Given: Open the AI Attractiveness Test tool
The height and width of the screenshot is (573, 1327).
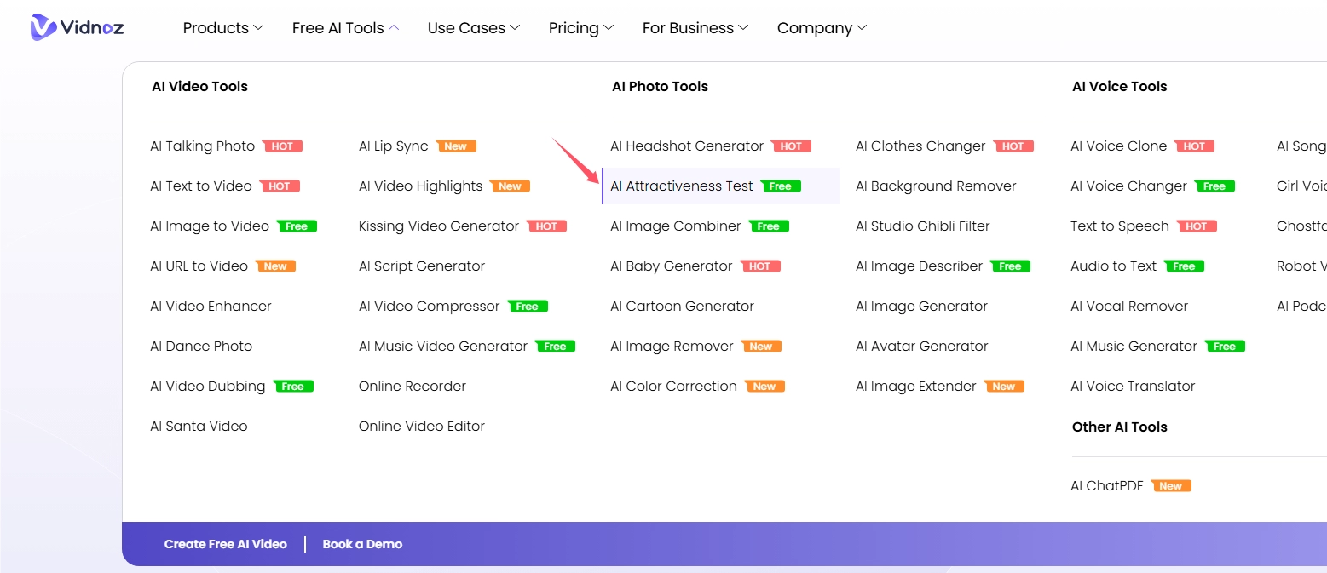Looking at the screenshot, I should [x=681, y=186].
